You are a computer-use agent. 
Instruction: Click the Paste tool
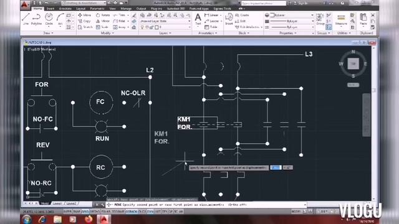(x=363, y=20)
